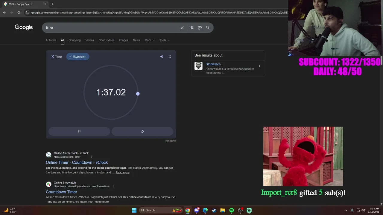This screenshot has height=215, width=383.
Task: Open the Images results tab
Action: coord(124,40)
